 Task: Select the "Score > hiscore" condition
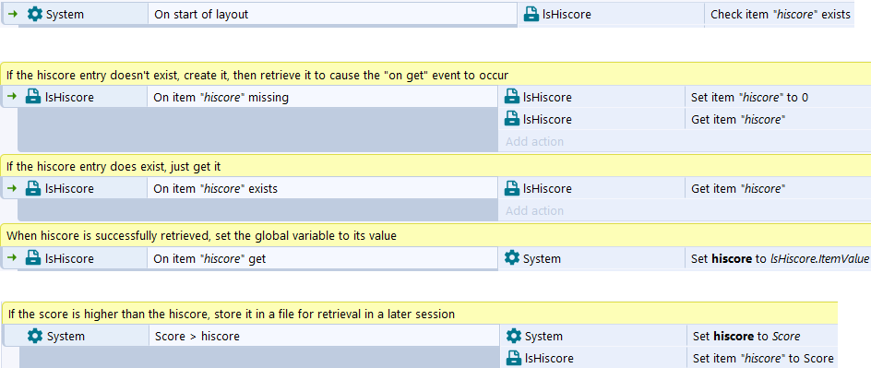325,336
